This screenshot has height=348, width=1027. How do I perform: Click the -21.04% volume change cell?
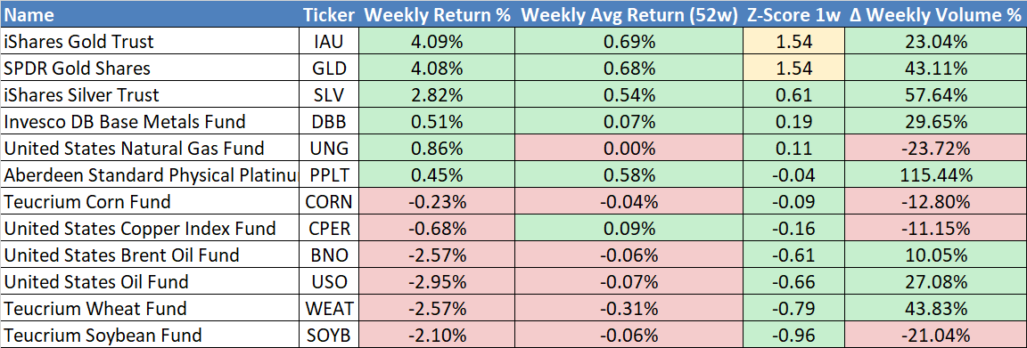pyautogui.click(x=935, y=335)
